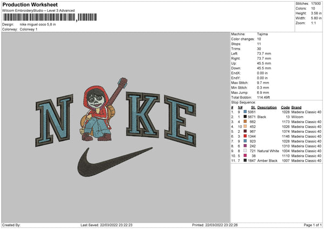The width and height of the screenshot is (324, 229).
Task: Select the 'Created By:' footer label
Action: click(11, 225)
